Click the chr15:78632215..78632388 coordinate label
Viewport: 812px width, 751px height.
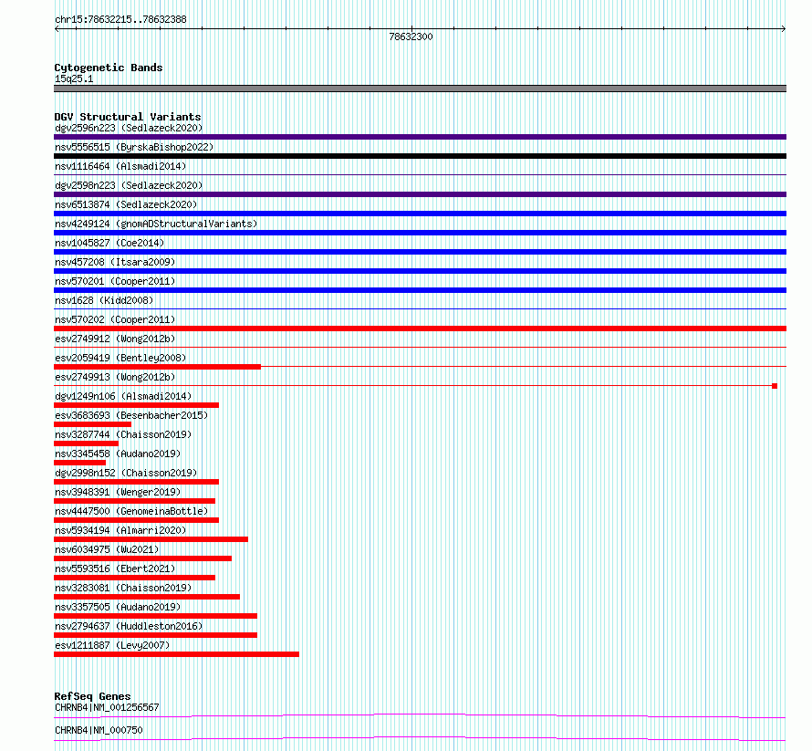(120, 19)
